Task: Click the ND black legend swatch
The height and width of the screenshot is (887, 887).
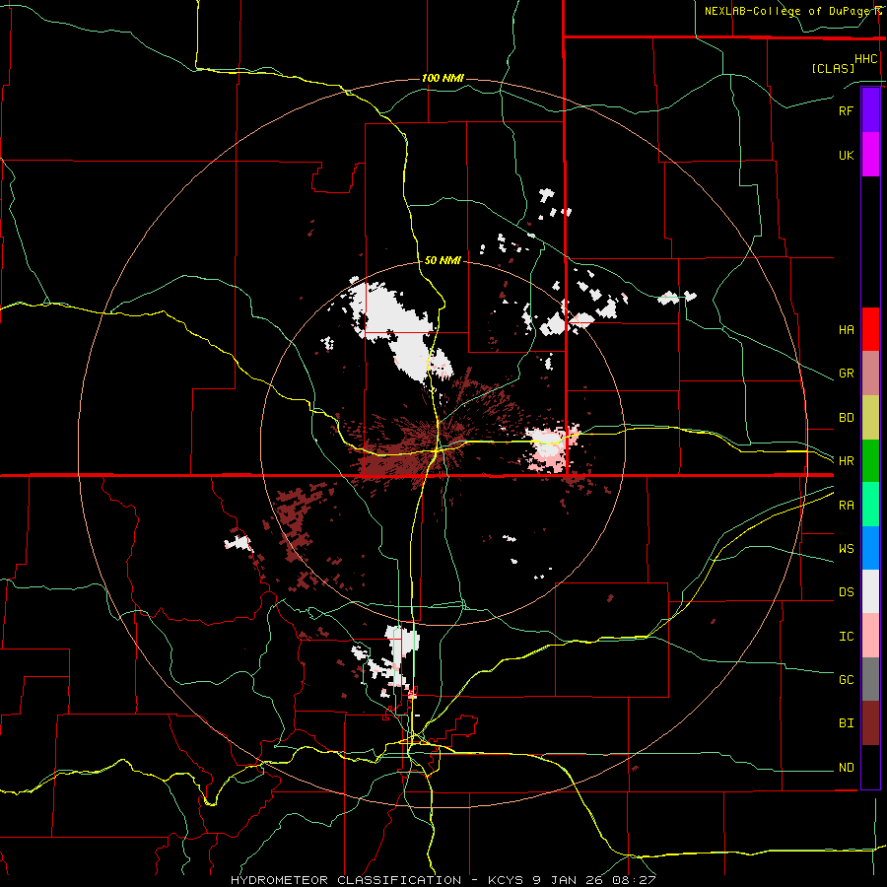Action: (x=870, y=767)
